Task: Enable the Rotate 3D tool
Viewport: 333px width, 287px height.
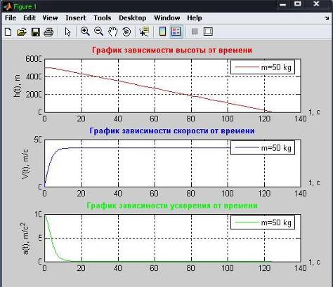Action: pyautogui.click(x=126, y=32)
